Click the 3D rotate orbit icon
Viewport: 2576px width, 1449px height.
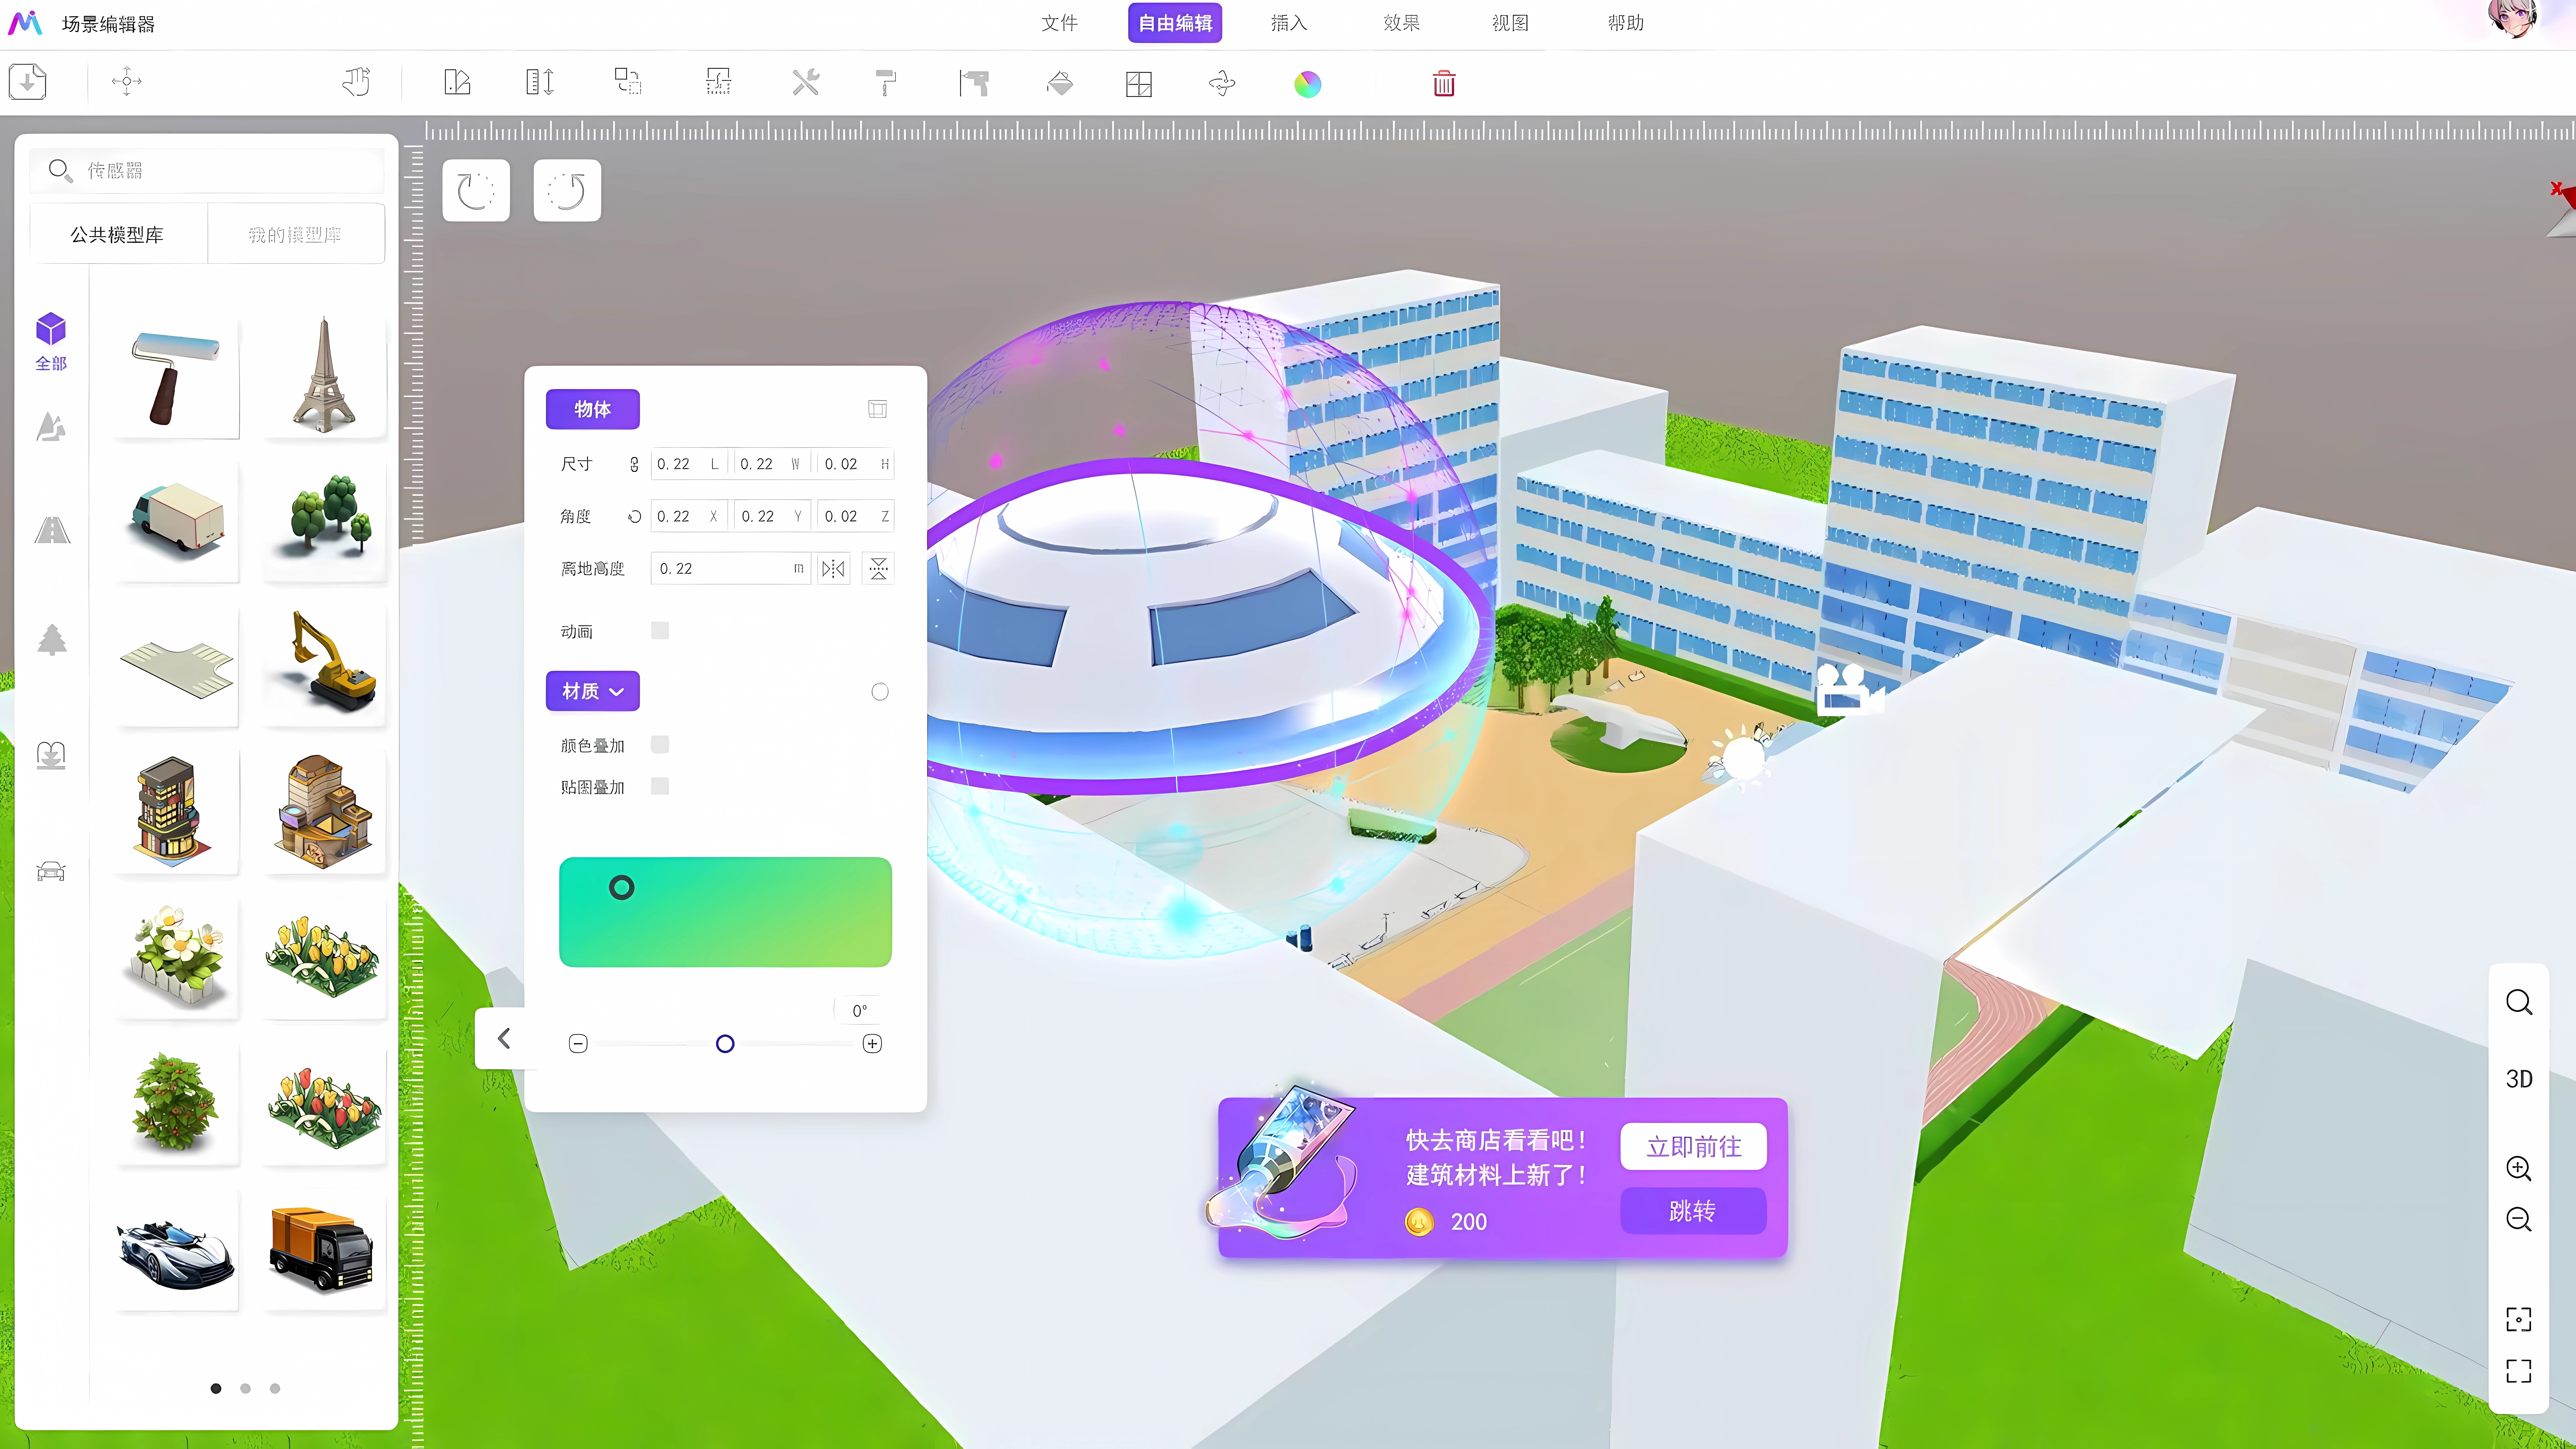(1222, 83)
